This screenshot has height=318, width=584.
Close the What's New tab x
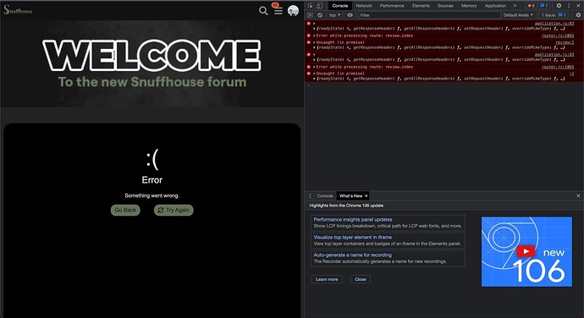[x=366, y=196]
